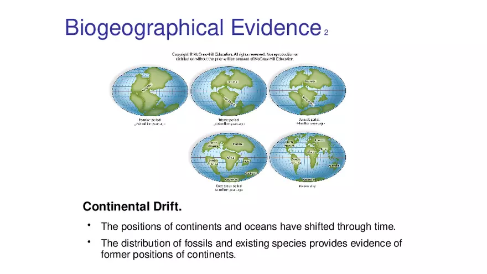Select the bullet about positions of continents
Viewport: 487px width, 274px height.
point(248,226)
